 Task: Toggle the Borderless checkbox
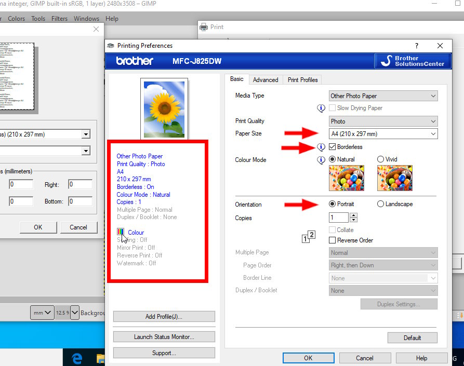pos(333,146)
